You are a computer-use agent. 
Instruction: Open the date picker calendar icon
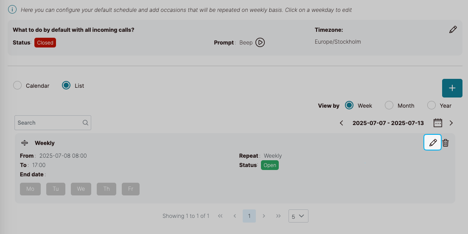pyautogui.click(x=438, y=123)
